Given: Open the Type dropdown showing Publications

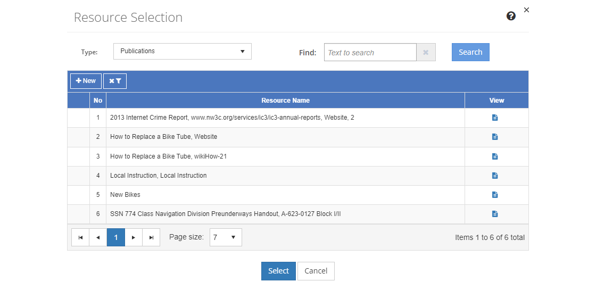Looking at the screenshot, I should [x=183, y=51].
